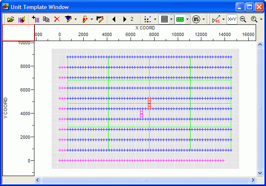Maximize the Unit Template Window
Screen dimensions: 266x186
[249, 7]
